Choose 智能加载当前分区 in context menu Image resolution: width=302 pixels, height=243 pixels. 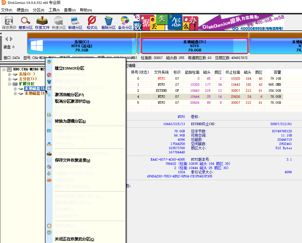pos(70,232)
